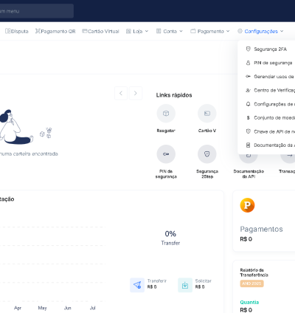Viewport: 295px width, 313px height.
Task: Click lock icon beside PIN de segurança
Action: click(x=248, y=63)
